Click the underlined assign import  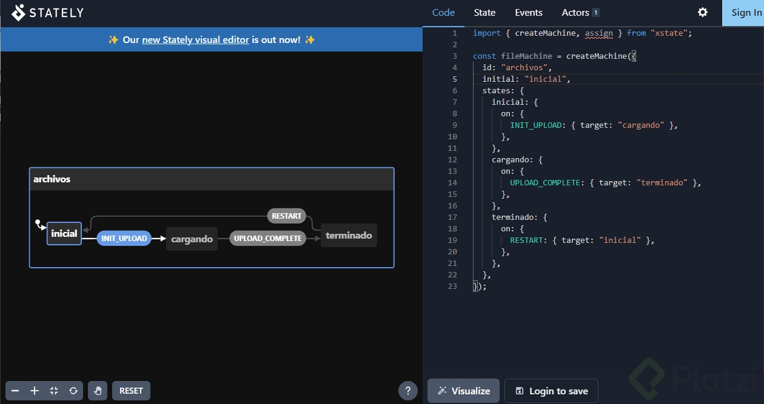coord(599,33)
